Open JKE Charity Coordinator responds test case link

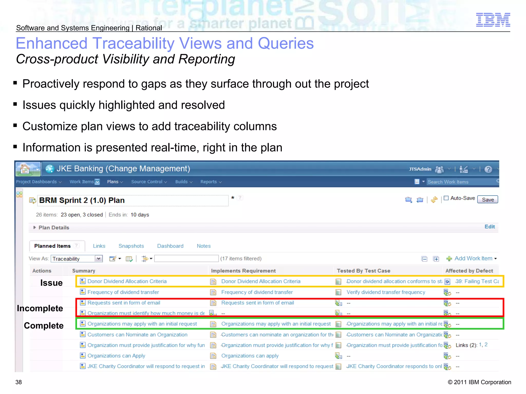[x=394, y=366]
